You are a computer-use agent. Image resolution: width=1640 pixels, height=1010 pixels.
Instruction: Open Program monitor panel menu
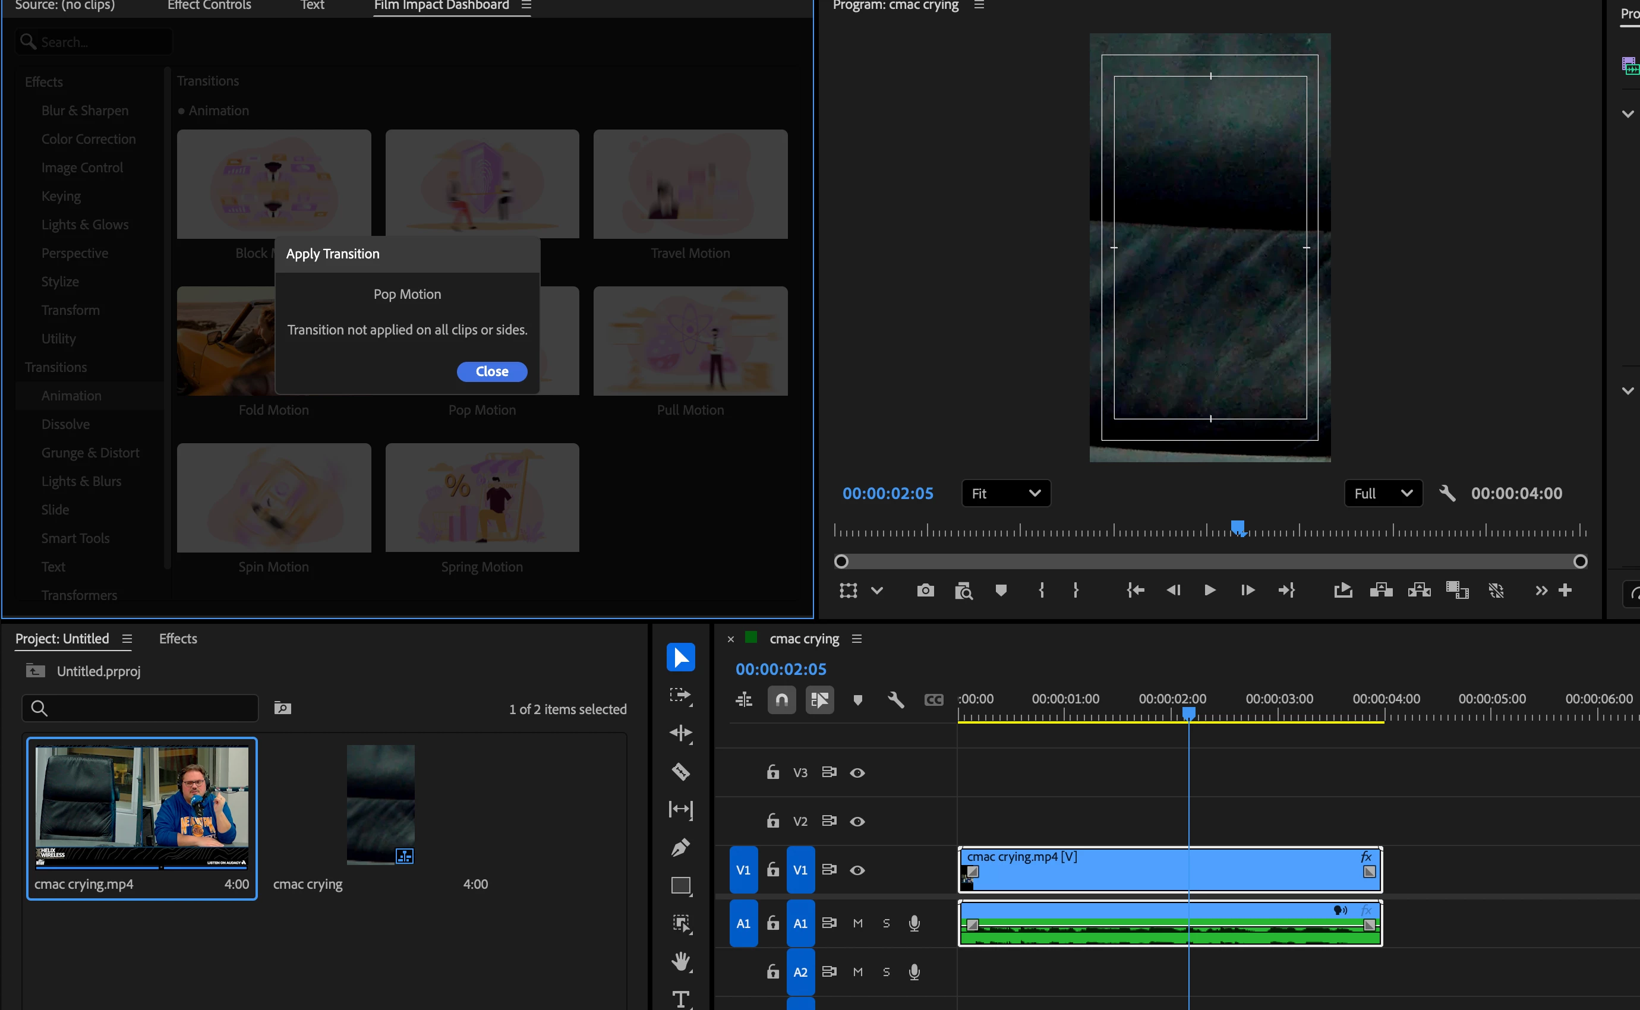pyautogui.click(x=979, y=5)
